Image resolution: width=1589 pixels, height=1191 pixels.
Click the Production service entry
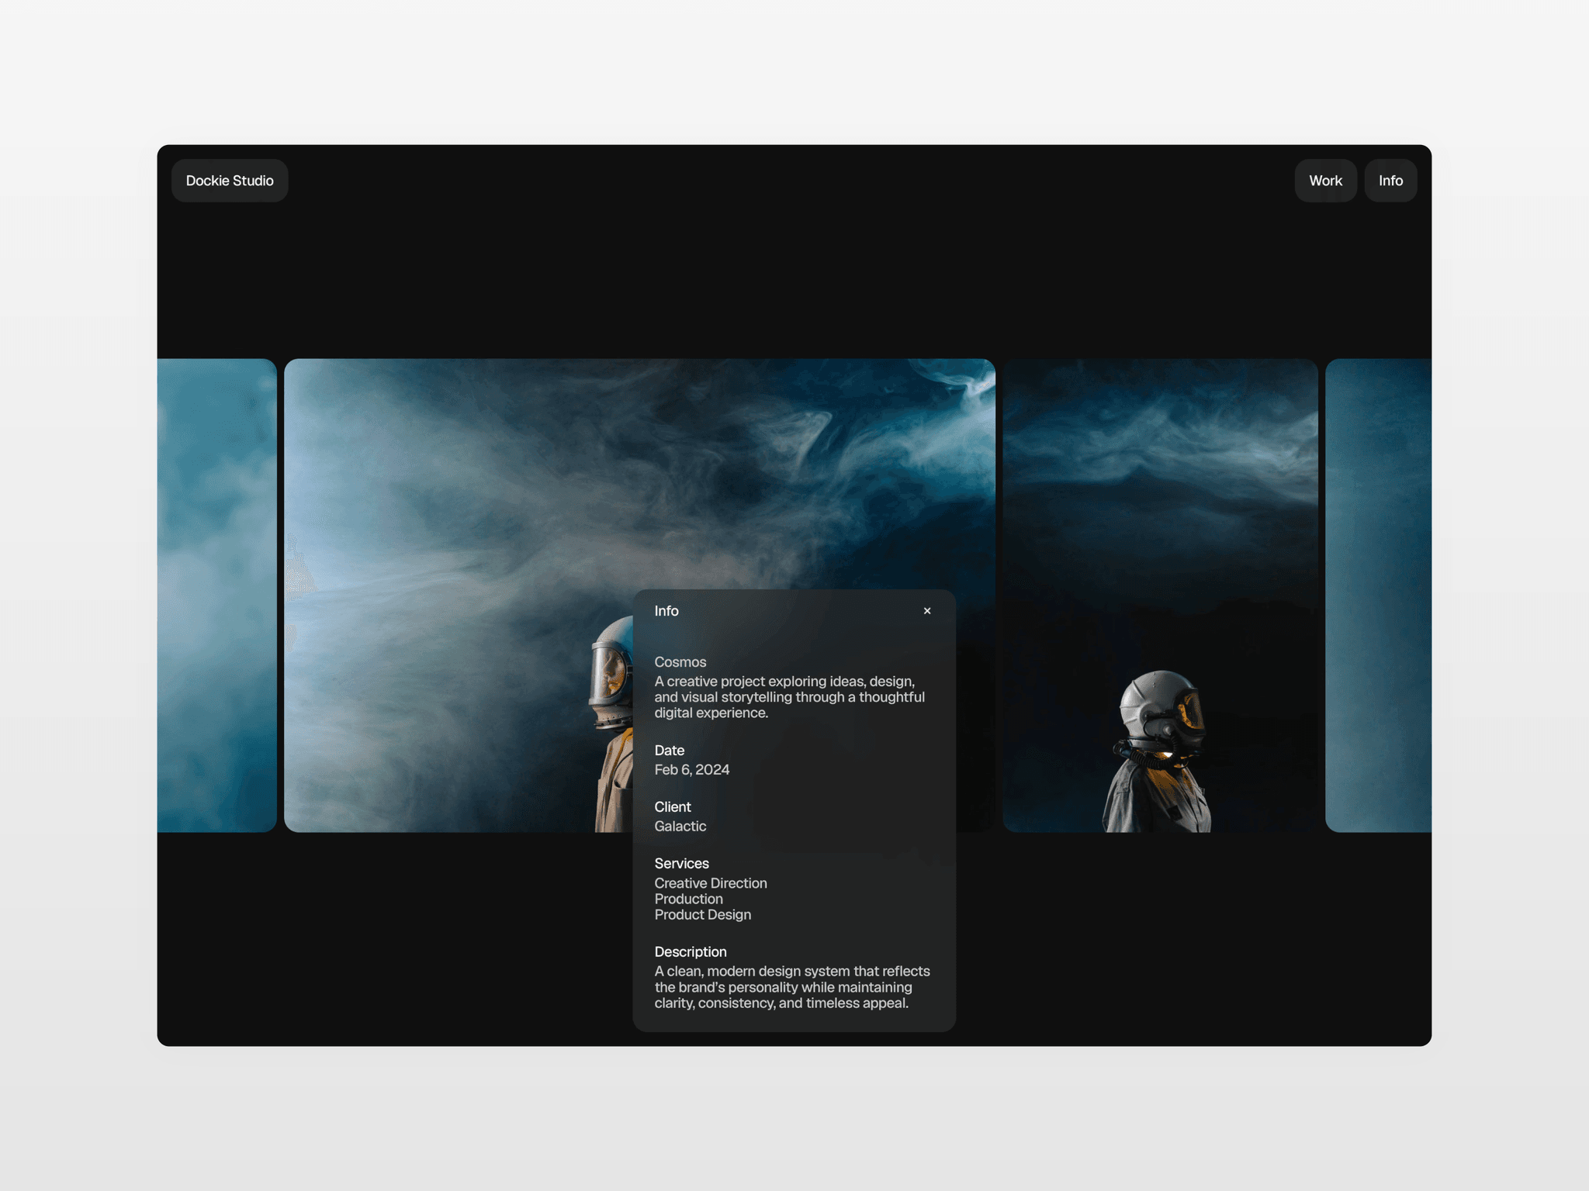pos(689,899)
